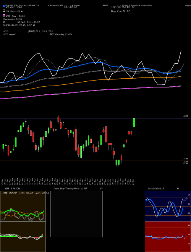Select the '200 Day = 31.38' legend text
191x252 pixels.
(x=15, y=16)
